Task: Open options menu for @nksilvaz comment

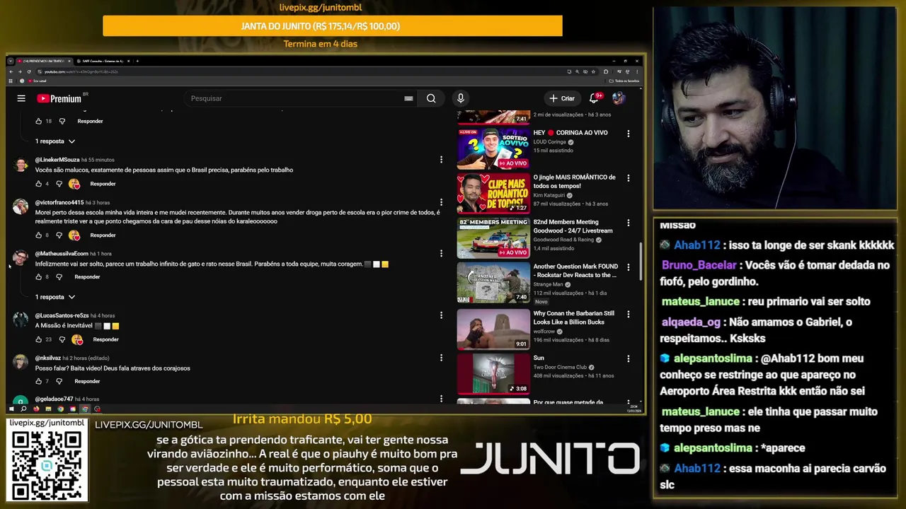Action: pyautogui.click(x=441, y=358)
